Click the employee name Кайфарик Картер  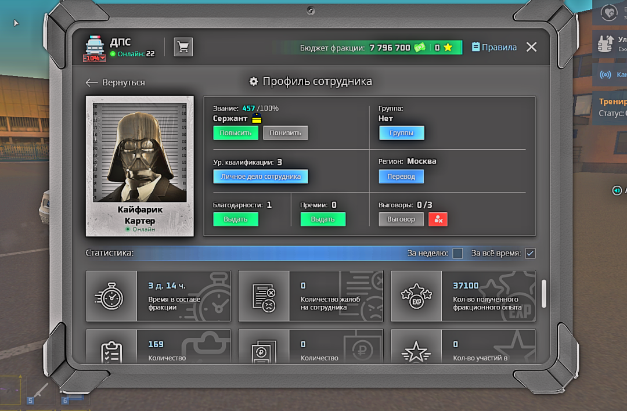tap(140, 215)
